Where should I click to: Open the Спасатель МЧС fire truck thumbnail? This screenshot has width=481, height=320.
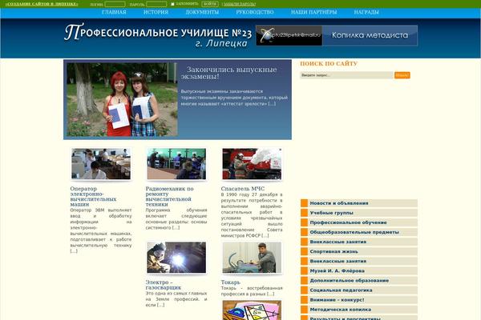click(x=252, y=164)
